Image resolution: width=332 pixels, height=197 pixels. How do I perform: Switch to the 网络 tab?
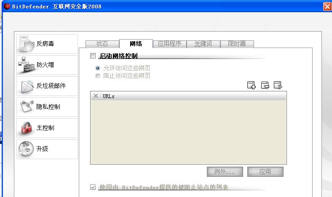tap(136, 44)
